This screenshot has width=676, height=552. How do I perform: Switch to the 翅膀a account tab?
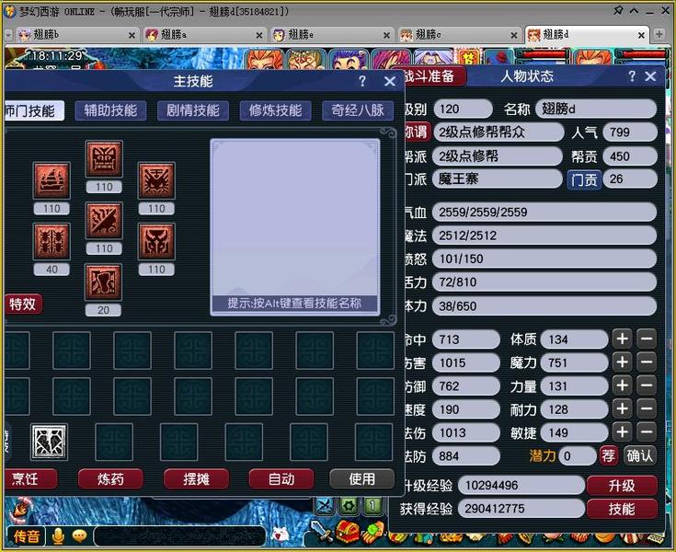click(204, 35)
